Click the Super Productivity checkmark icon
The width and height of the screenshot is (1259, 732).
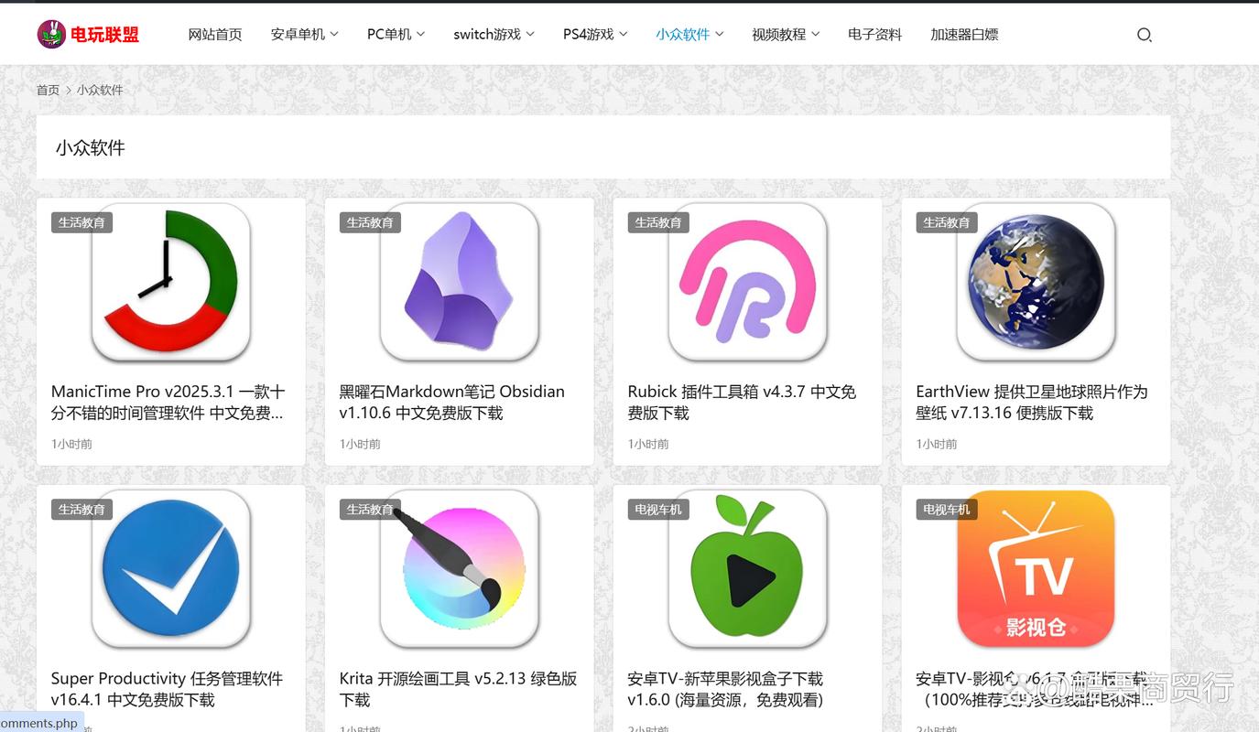point(170,569)
